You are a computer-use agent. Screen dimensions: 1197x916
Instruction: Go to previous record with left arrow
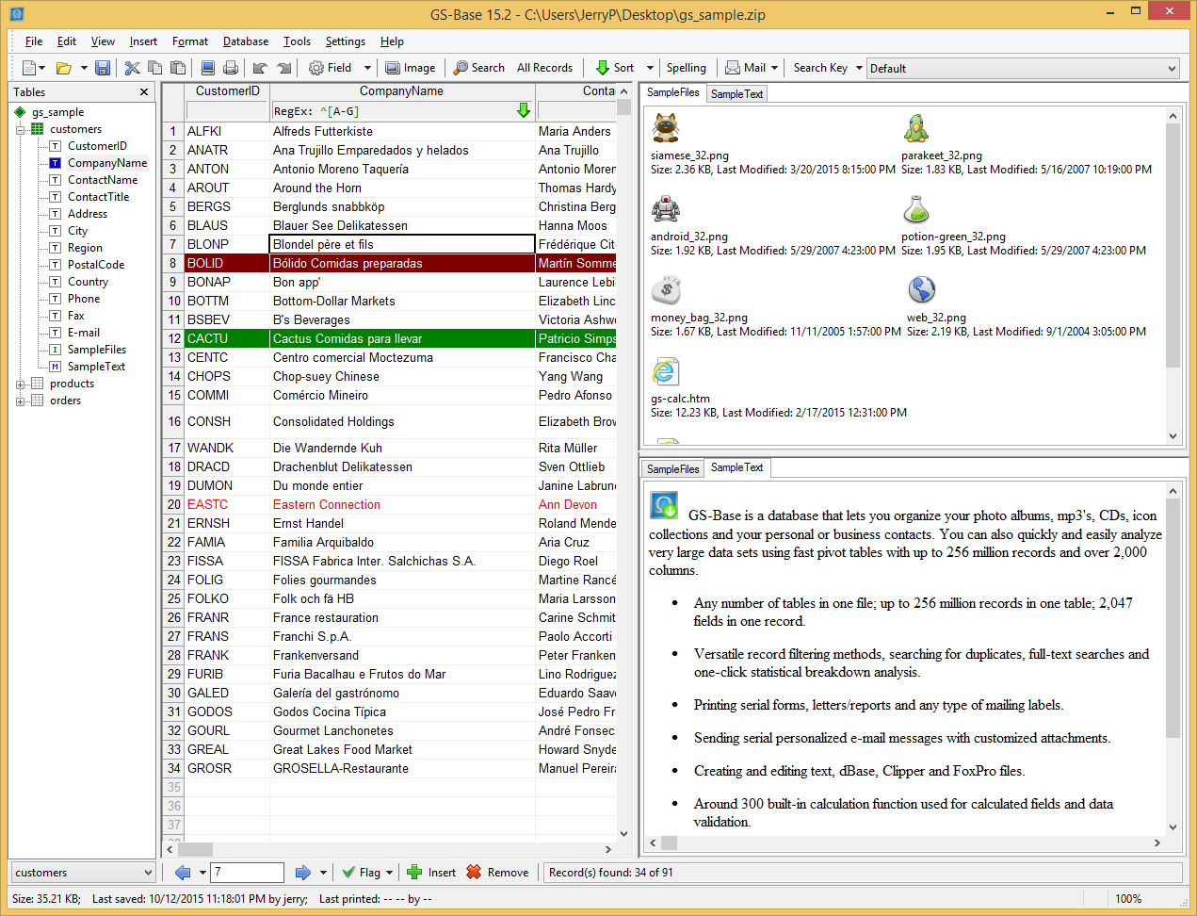[183, 873]
